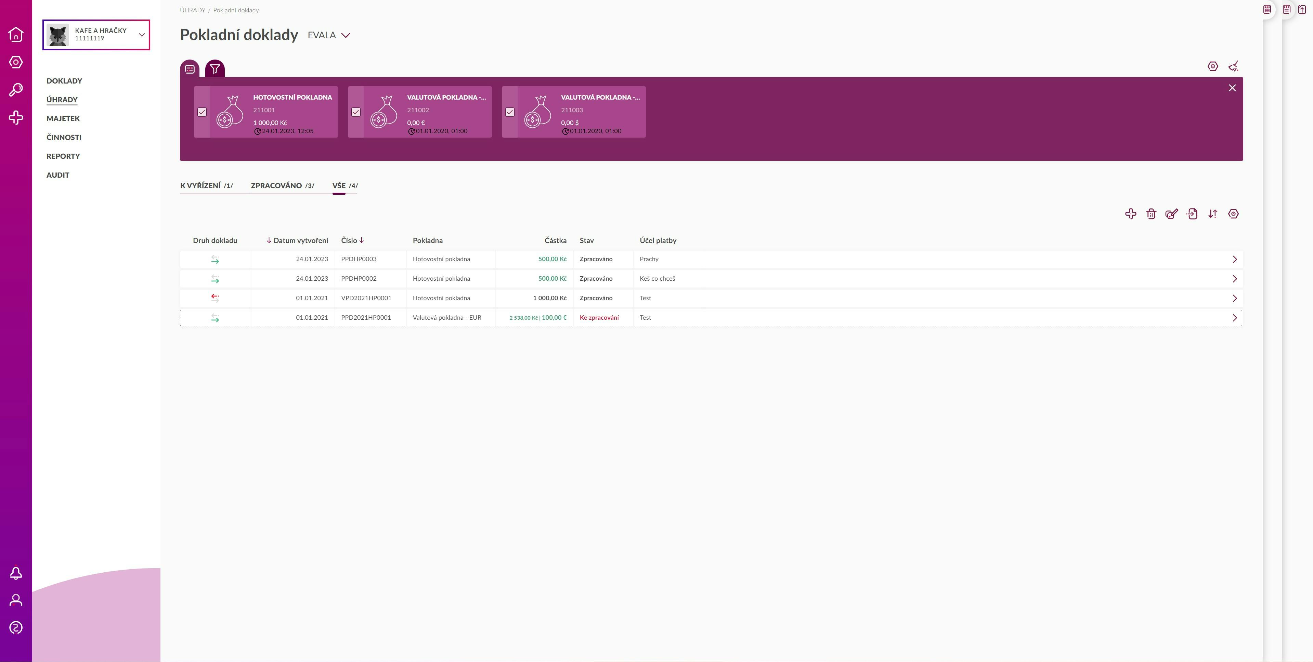Open the home icon in left rail
The image size is (1313, 662).
pyautogui.click(x=16, y=34)
